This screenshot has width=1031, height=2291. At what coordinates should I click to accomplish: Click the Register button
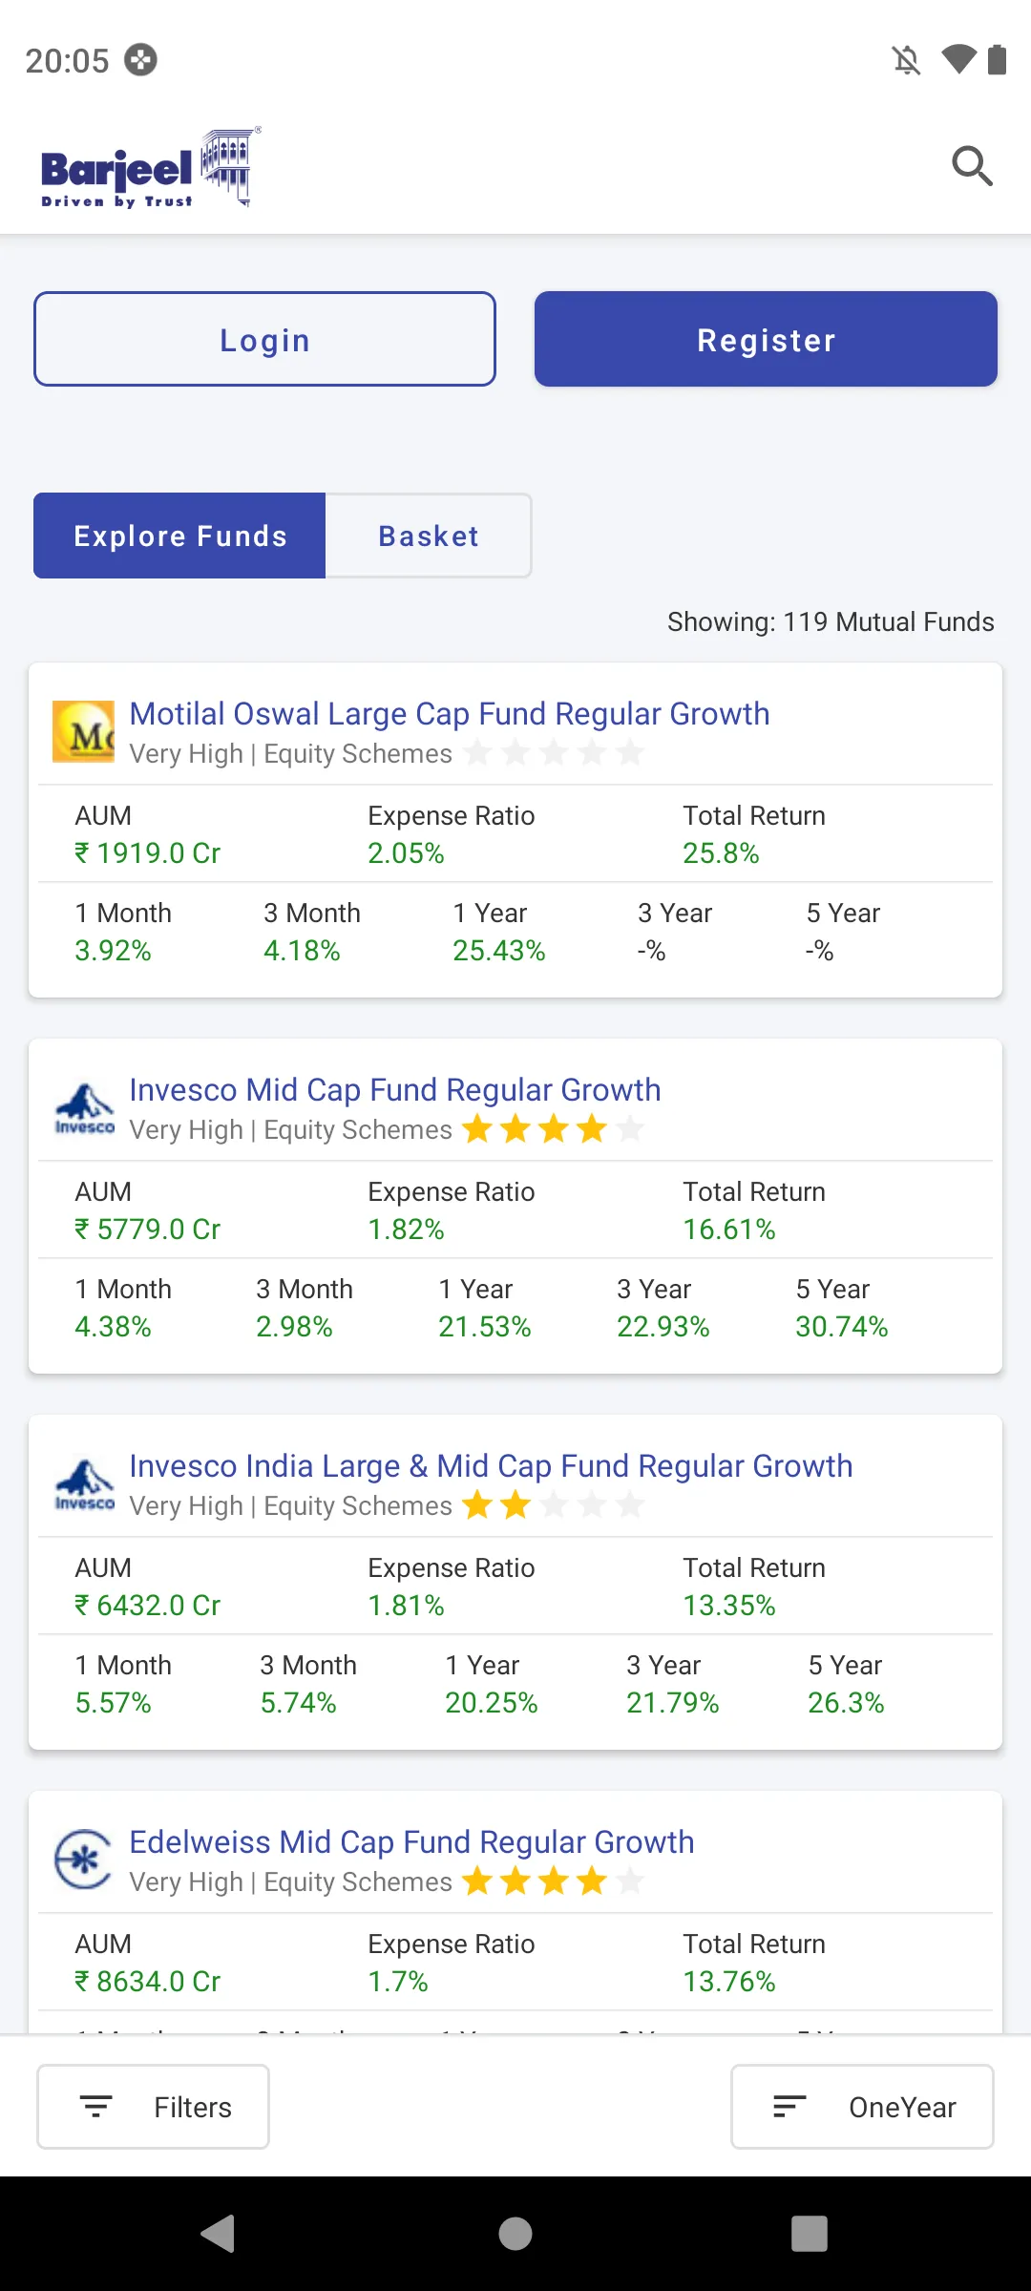(766, 339)
